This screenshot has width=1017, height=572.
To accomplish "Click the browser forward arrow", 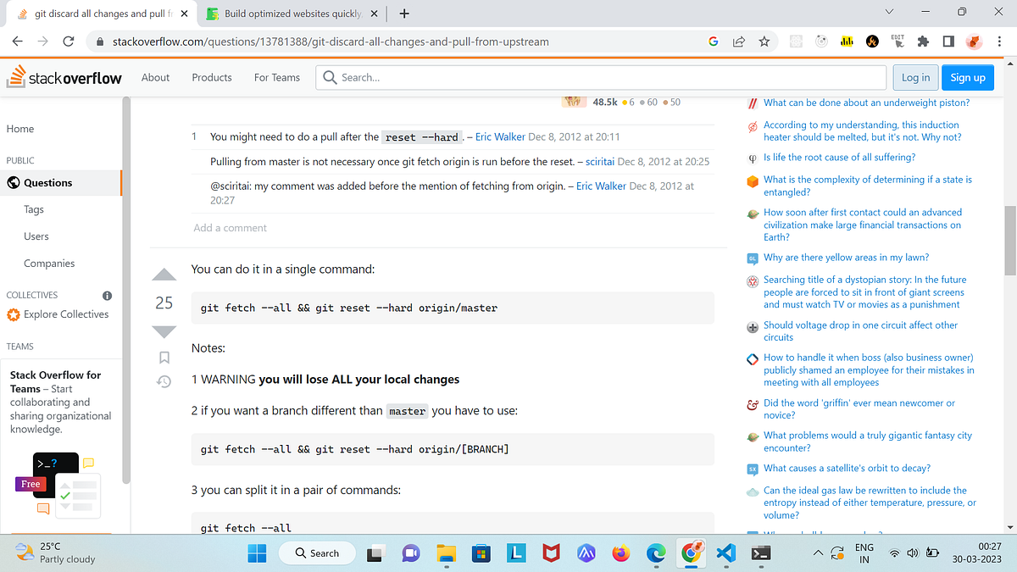I will (42, 41).
